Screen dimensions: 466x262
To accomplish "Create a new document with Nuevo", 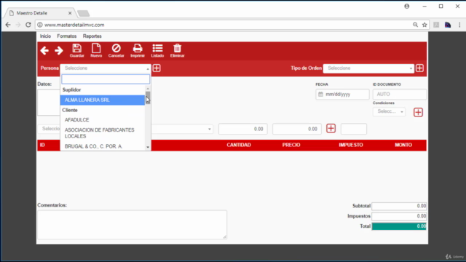I will coord(96,50).
